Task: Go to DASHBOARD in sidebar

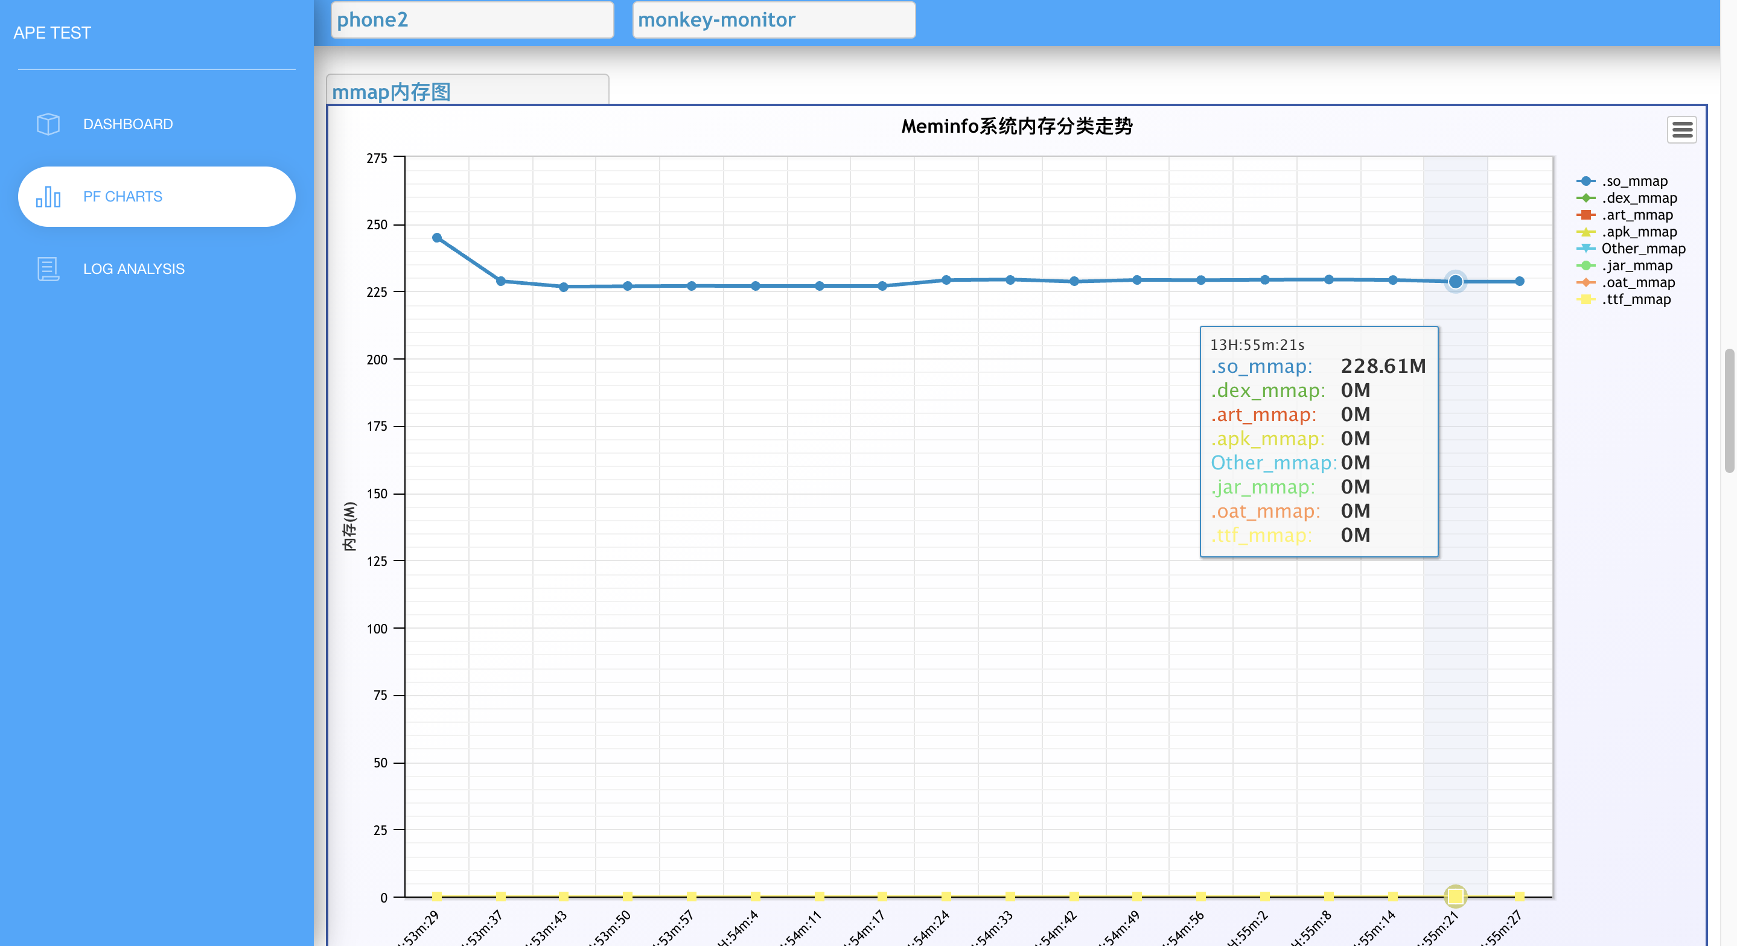Action: (x=128, y=124)
